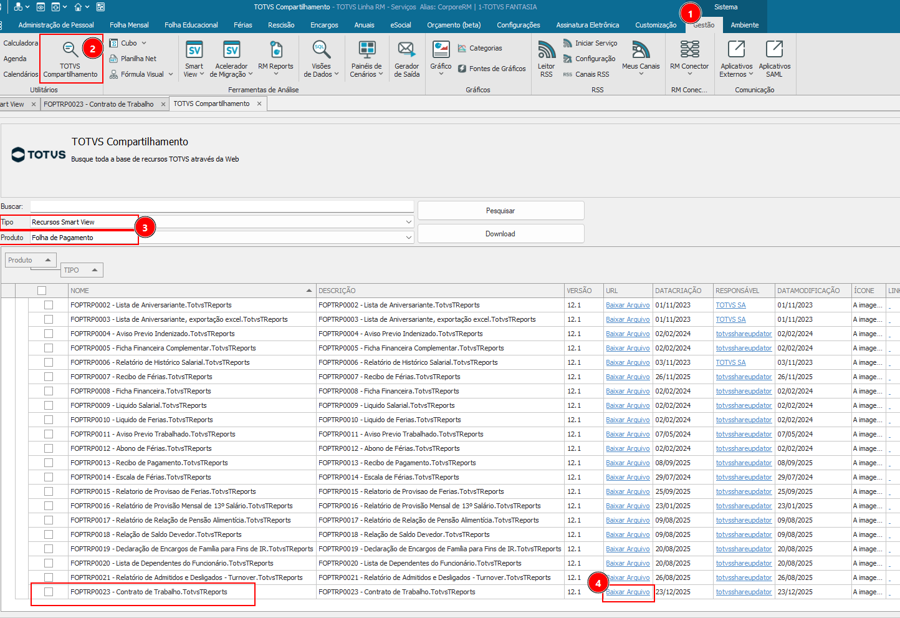
Task: Click Baixar Arquivo link for FOPTRP0023
Action: coord(628,592)
